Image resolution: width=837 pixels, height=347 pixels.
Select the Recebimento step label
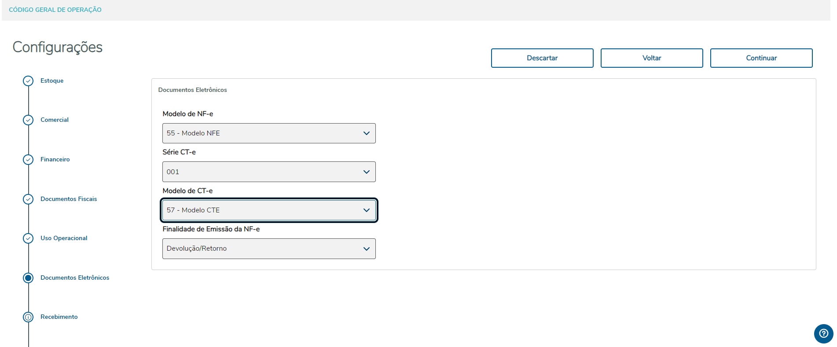point(59,317)
